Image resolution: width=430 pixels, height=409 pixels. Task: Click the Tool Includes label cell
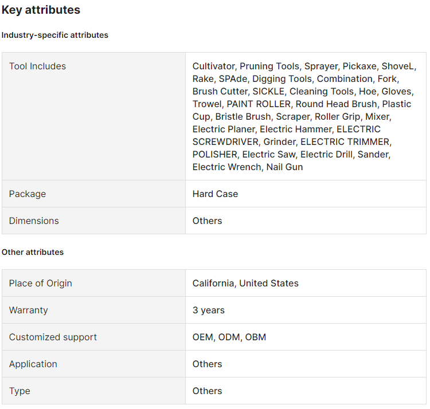[37, 66]
